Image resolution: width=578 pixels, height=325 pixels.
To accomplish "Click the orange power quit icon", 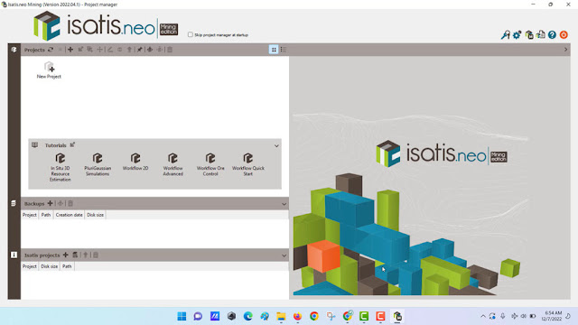I will tap(564, 34).
